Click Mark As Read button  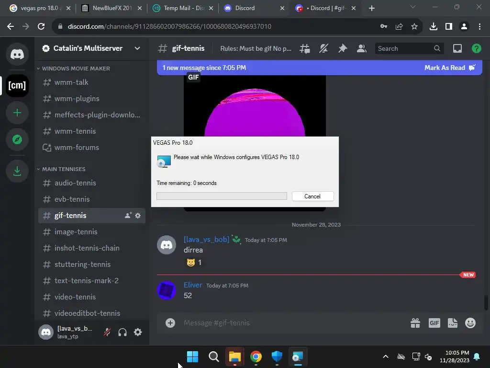[x=450, y=68]
